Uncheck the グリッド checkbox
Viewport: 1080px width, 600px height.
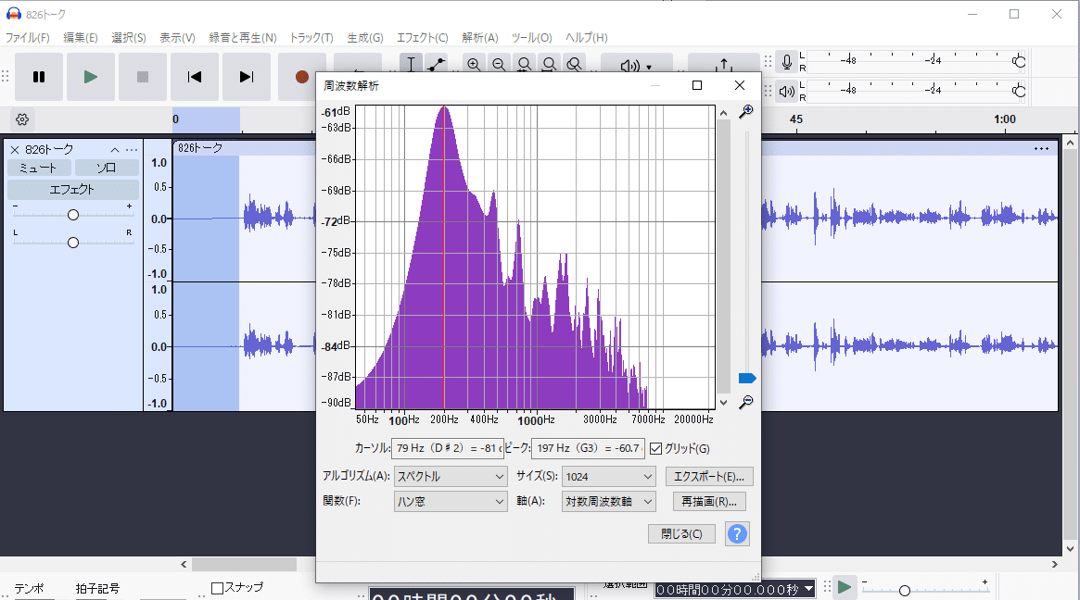[x=655, y=449]
